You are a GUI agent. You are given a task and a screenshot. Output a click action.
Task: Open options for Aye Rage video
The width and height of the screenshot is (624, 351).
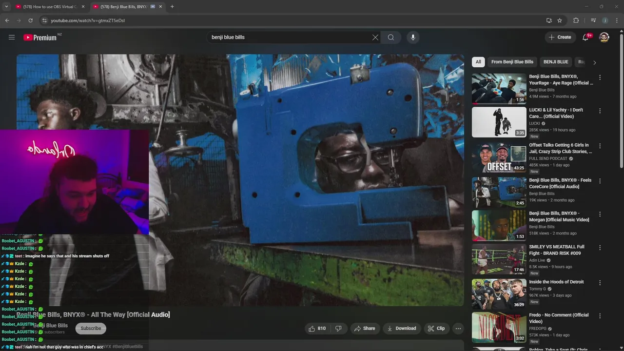600,78
